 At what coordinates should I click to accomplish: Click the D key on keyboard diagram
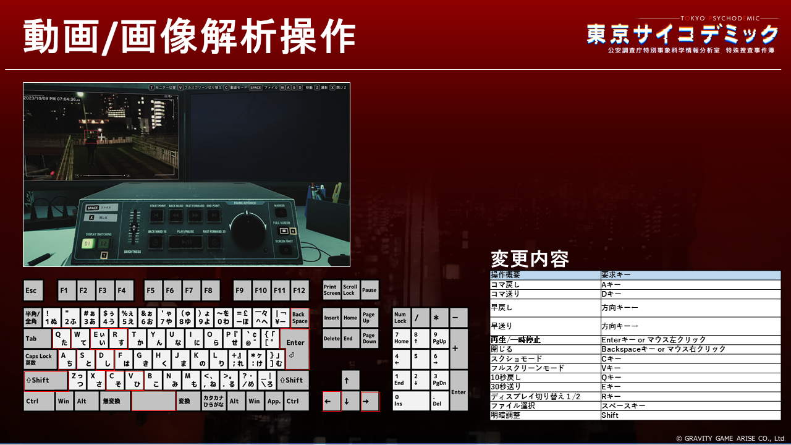click(104, 360)
